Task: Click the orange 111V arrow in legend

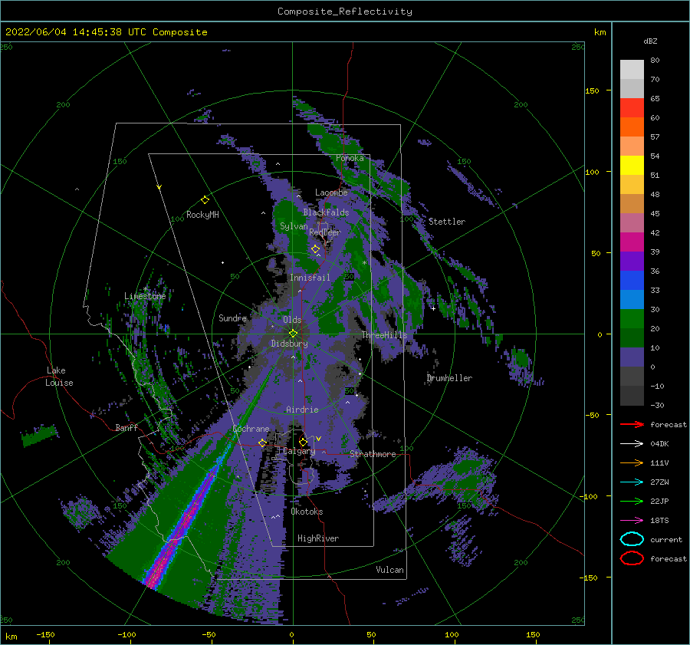Action: pyautogui.click(x=632, y=462)
